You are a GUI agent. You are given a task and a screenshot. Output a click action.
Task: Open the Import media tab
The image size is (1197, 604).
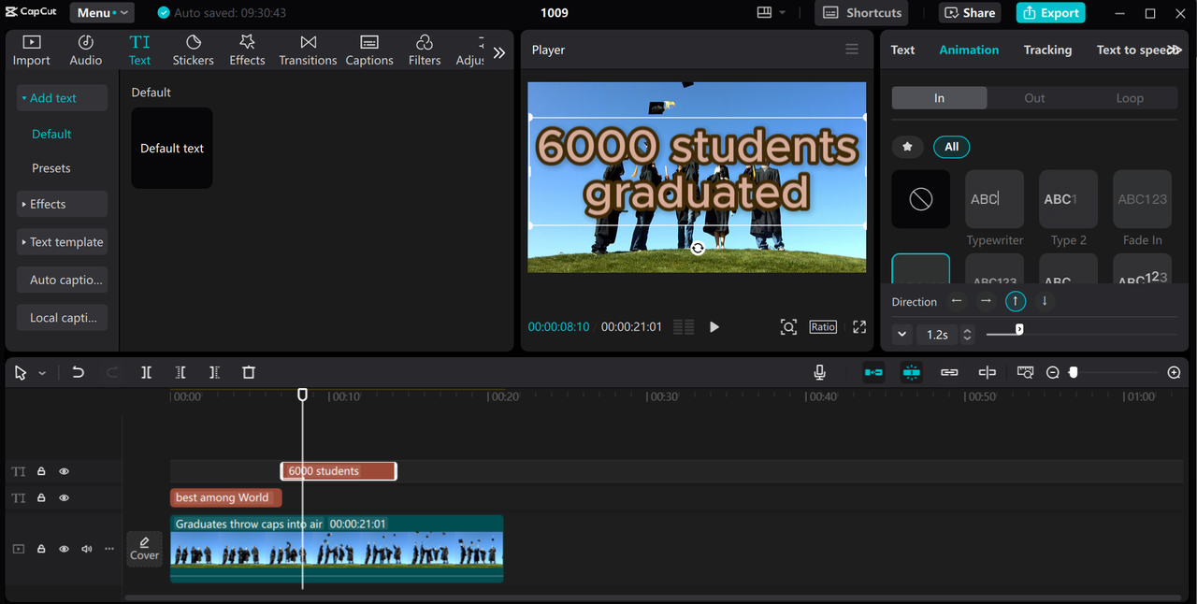click(x=31, y=50)
